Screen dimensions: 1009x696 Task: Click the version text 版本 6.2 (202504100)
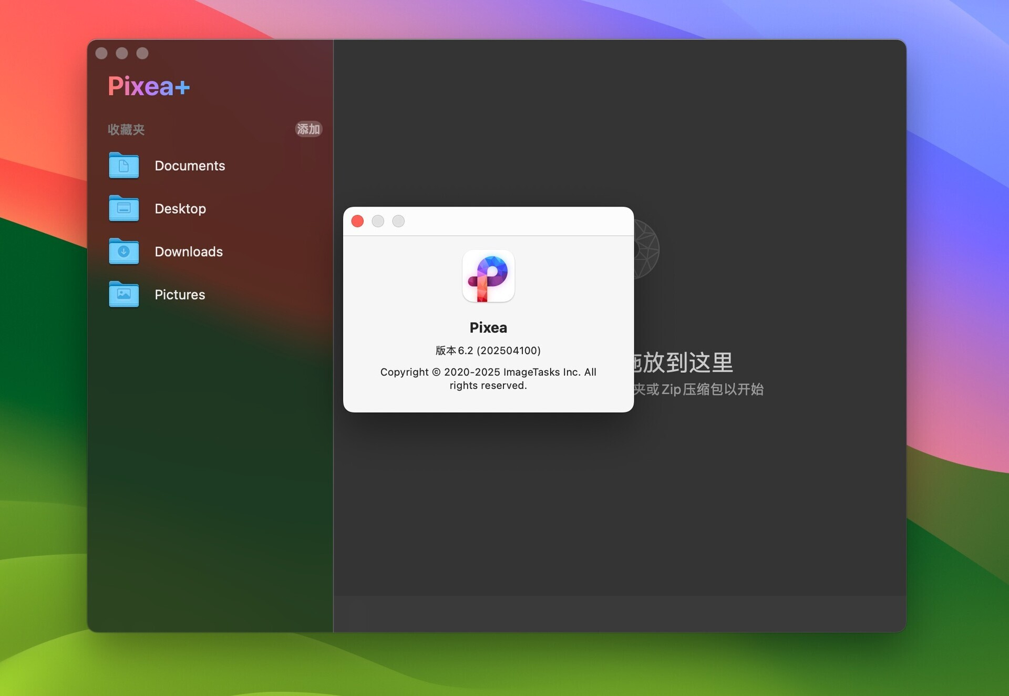pyautogui.click(x=488, y=350)
